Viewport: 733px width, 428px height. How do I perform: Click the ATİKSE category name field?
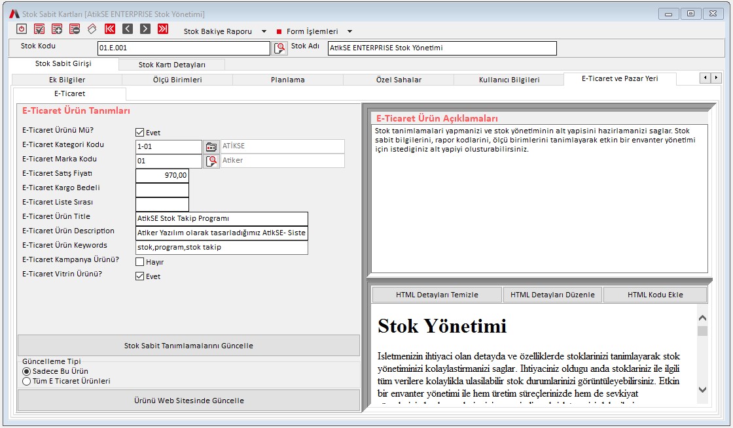pyautogui.click(x=282, y=146)
